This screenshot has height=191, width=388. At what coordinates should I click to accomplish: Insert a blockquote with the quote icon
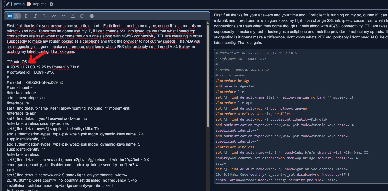[x=64, y=16]
